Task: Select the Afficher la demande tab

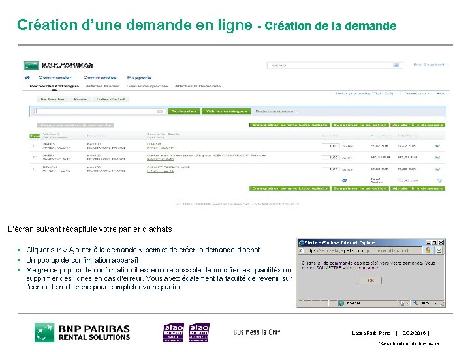Action: 198,86
